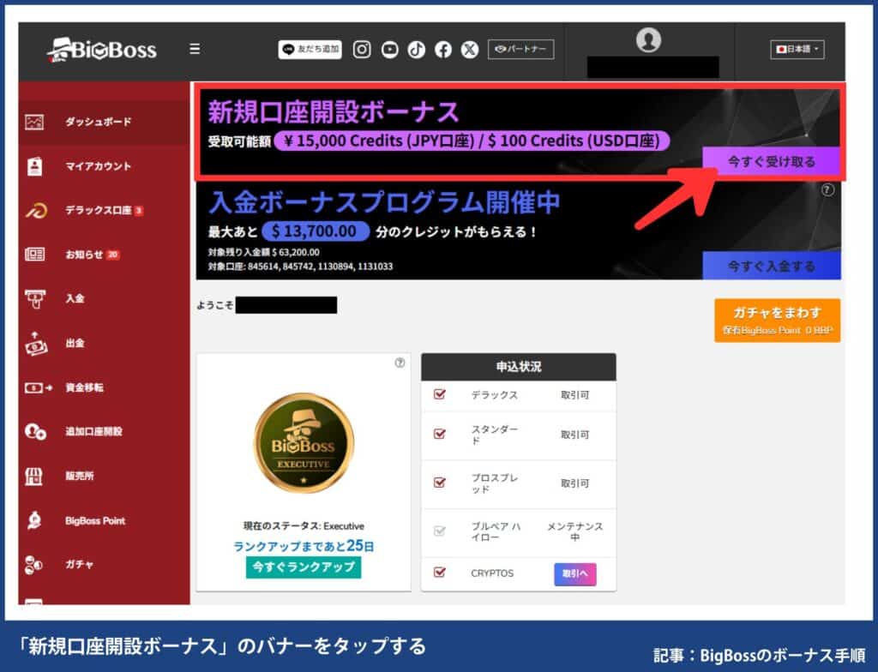Expand the hamburger menu next to BigBoss logo
The height and width of the screenshot is (672, 878).
point(195,49)
